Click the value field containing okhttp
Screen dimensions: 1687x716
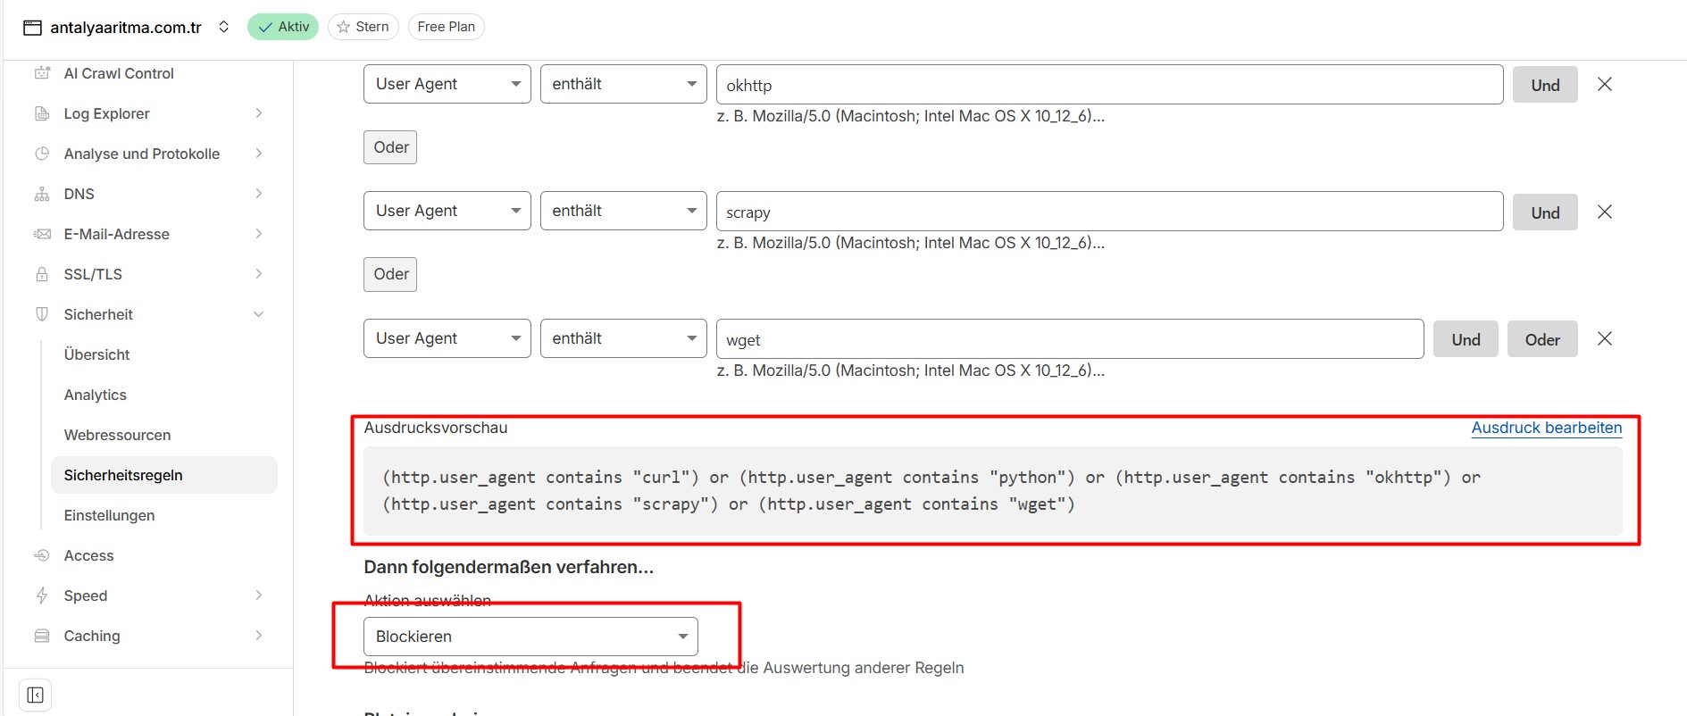pos(1109,85)
